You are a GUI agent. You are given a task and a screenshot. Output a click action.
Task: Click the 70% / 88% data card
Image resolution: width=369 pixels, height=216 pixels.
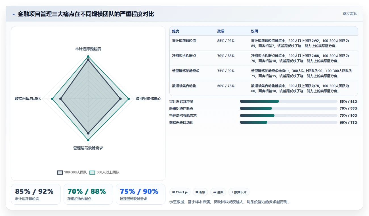coord(88,194)
